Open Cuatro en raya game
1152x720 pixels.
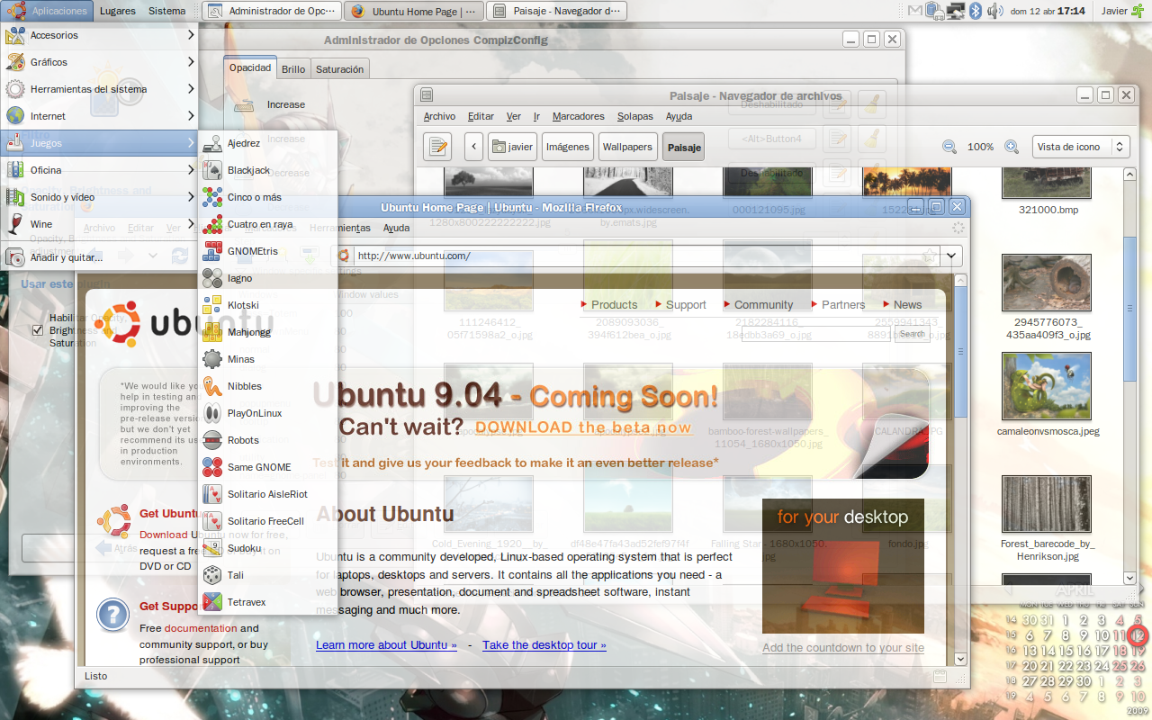click(267, 224)
